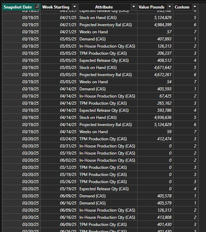
Task: Click the TPM Production value 412,474
Action: [164, 139]
